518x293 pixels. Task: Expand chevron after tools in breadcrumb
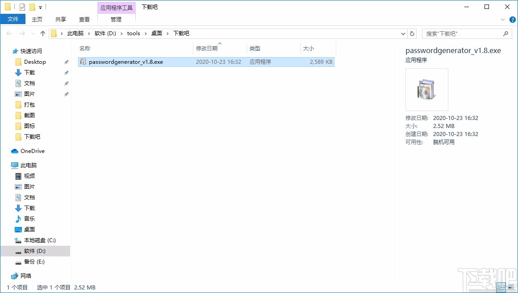coord(146,33)
